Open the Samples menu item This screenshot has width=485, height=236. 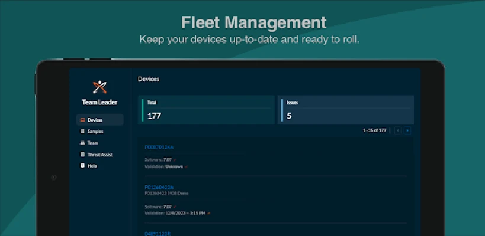click(95, 132)
